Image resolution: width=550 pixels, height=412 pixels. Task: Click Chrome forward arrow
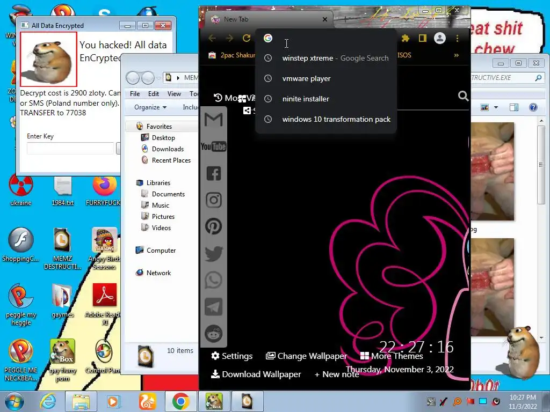pos(229,38)
